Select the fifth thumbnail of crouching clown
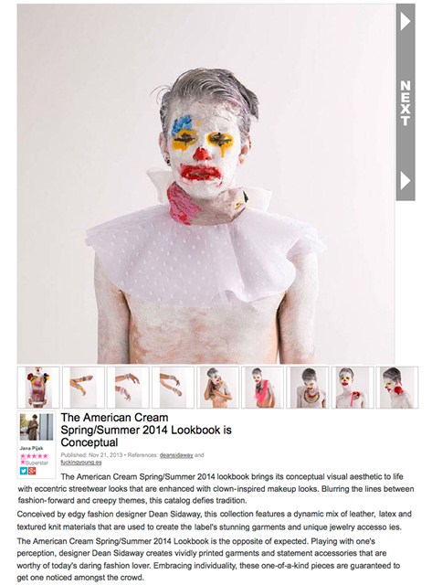This screenshot has width=432, height=585. [218, 388]
